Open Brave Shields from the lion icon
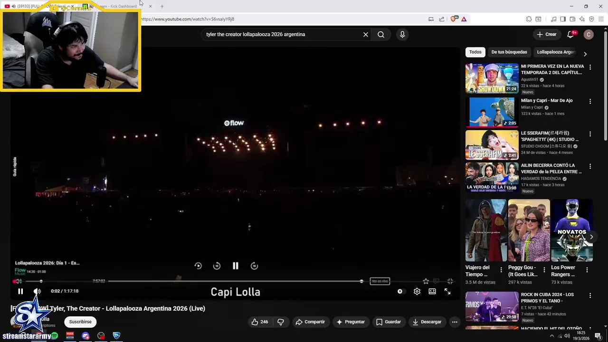Screen dimensions: 608x342 pyautogui.click(x=453, y=19)
